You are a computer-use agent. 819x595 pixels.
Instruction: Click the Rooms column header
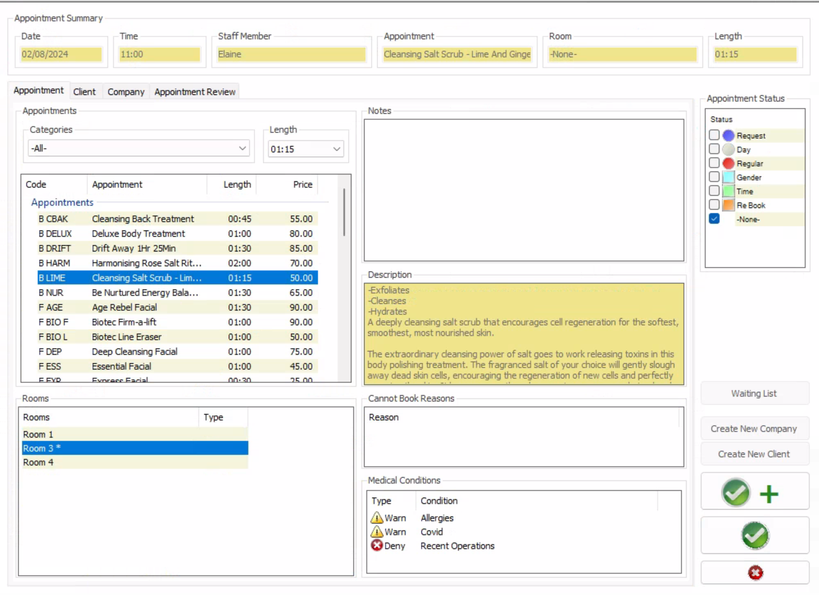click(x=109, y=417)
